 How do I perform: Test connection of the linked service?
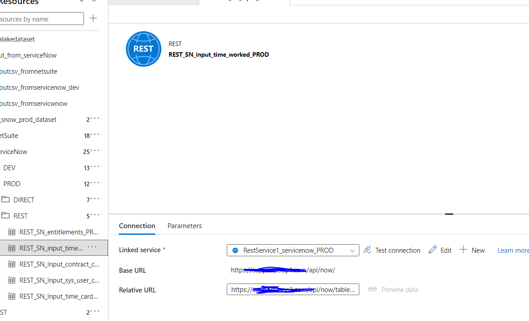pyautogui.click(x=392, y=250)
